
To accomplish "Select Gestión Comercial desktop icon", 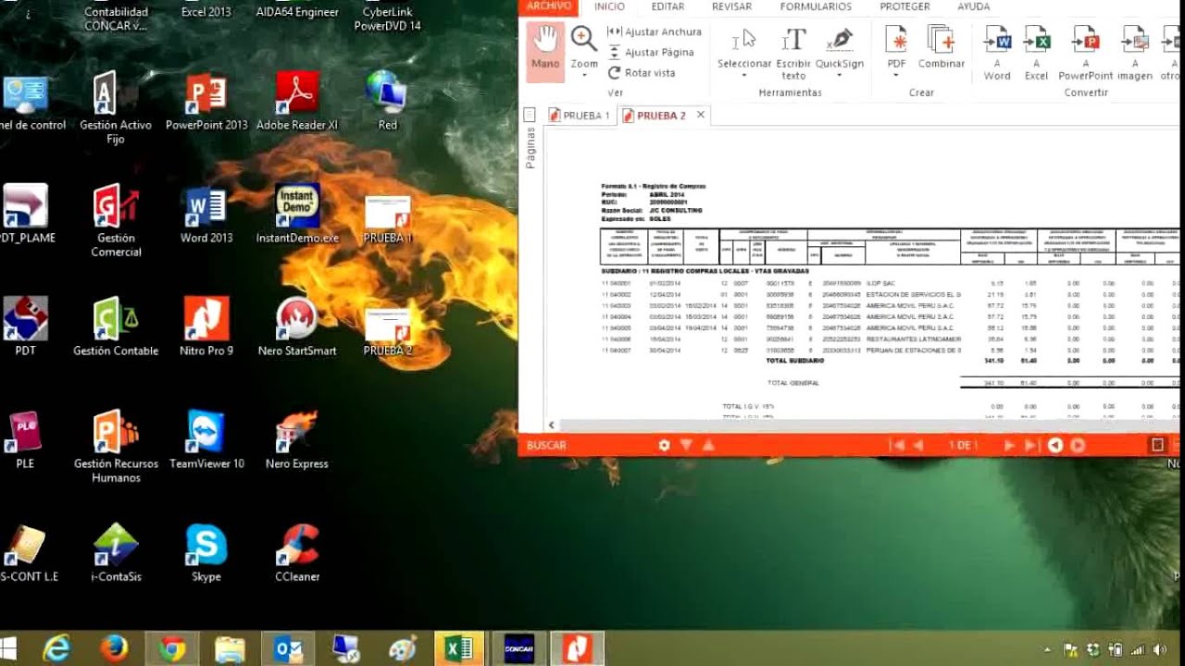I will [116, 221].
